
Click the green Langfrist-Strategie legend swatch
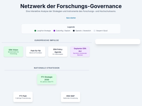(x=35, y=31)
